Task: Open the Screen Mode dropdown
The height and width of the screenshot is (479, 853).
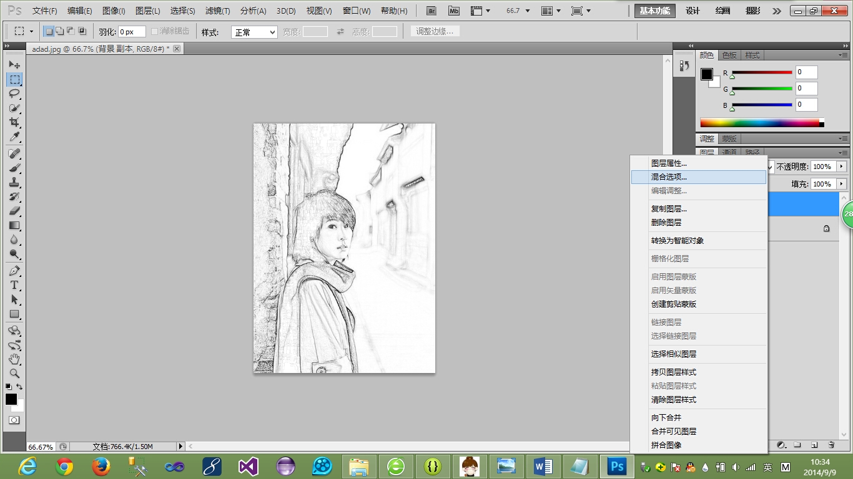Action: (581, 11)
